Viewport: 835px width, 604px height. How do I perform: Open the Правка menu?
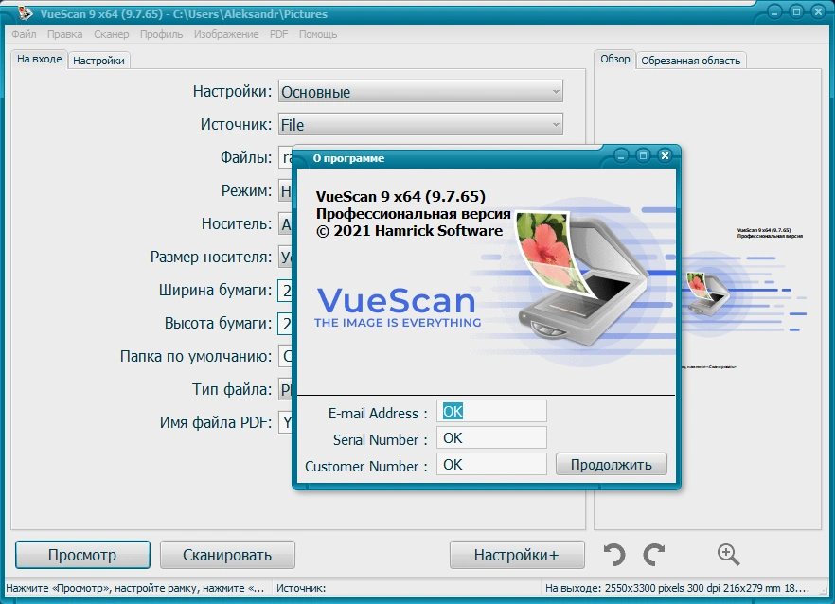coord(65,34)
